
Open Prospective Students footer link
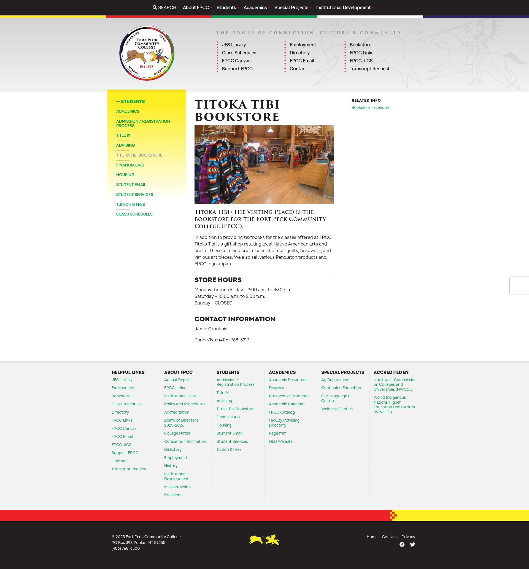288,396
